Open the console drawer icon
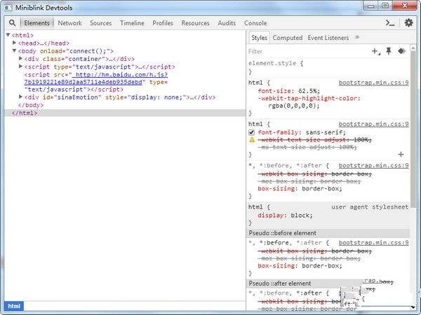The width and height of the screenshot is (421, 315). click(391, 23)
